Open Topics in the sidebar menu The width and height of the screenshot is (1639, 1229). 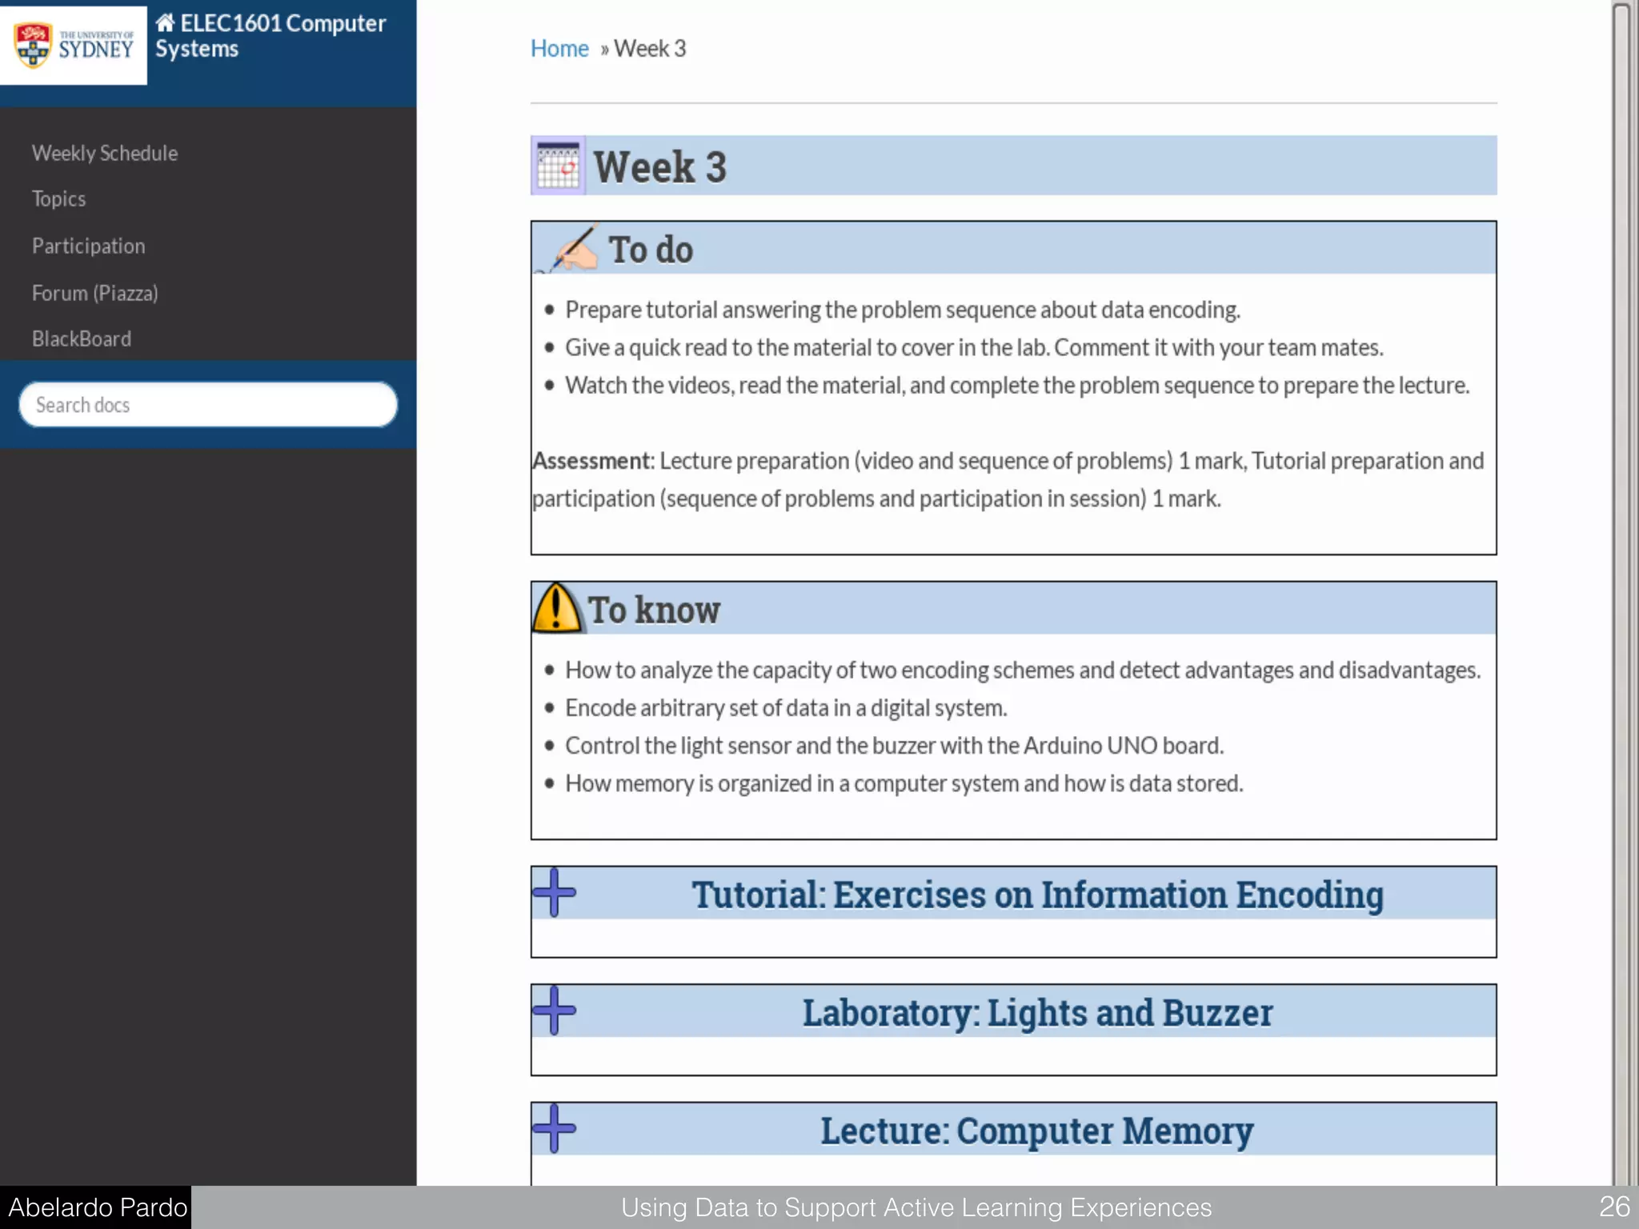click(58, 199)
